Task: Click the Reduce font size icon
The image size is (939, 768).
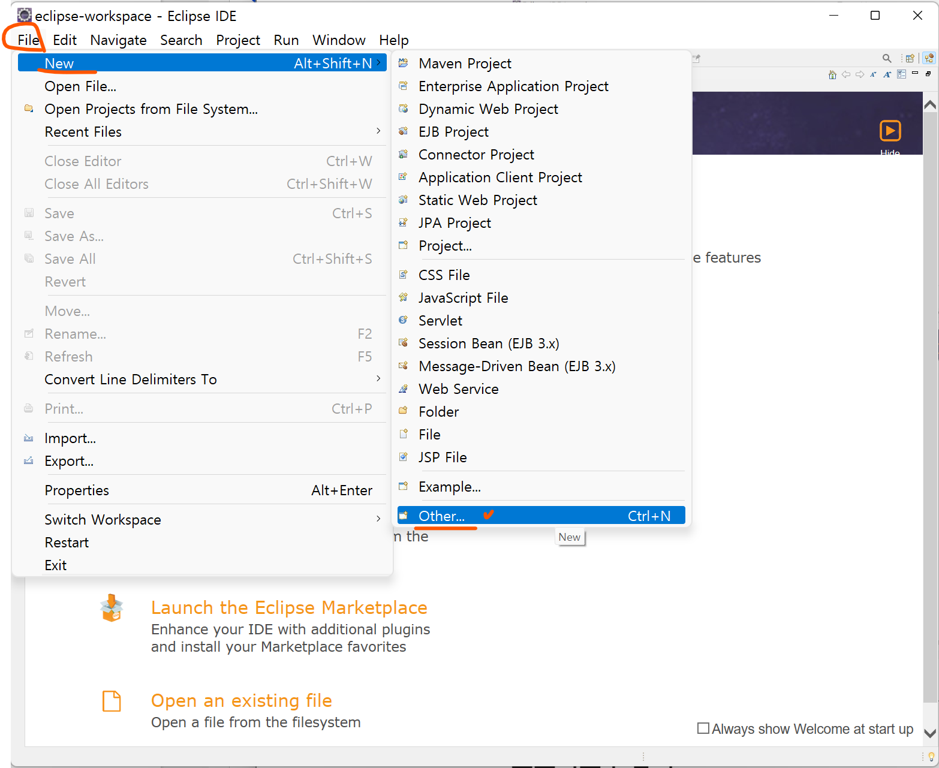Action: tap(873, 74)
